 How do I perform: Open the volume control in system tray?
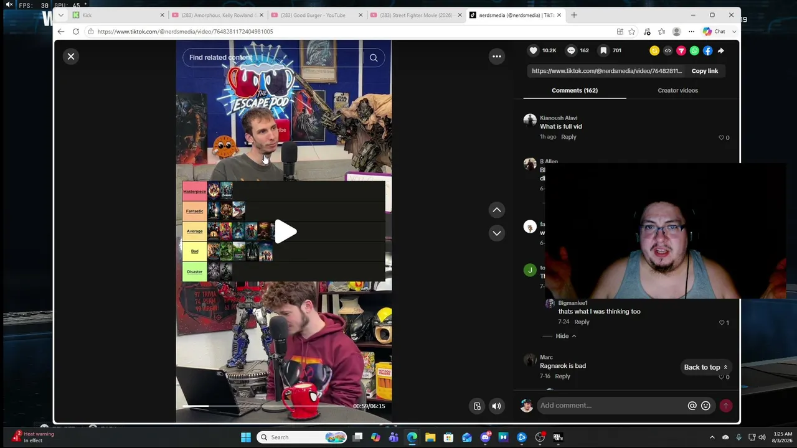(763, 437)
